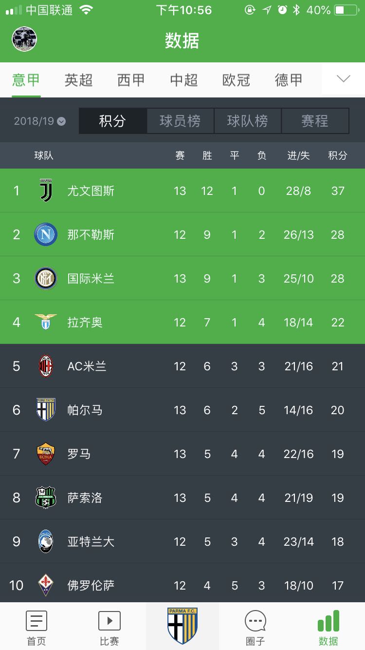The image size is (365, 650).
Task: Select the 德甲 league tab
Action: [x=289, y=80]
